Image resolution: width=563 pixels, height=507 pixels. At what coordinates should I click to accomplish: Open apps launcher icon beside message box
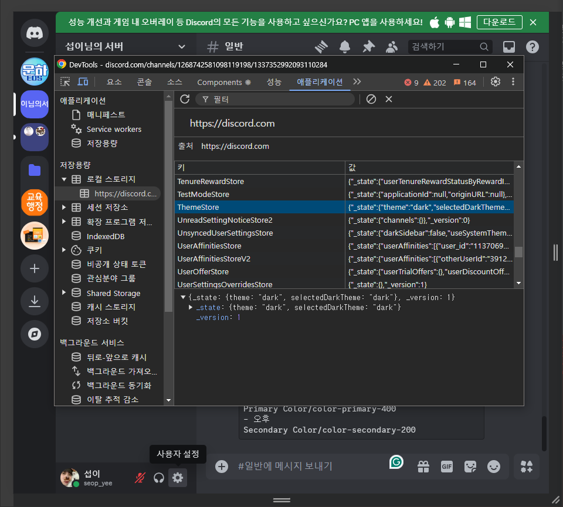527,467
